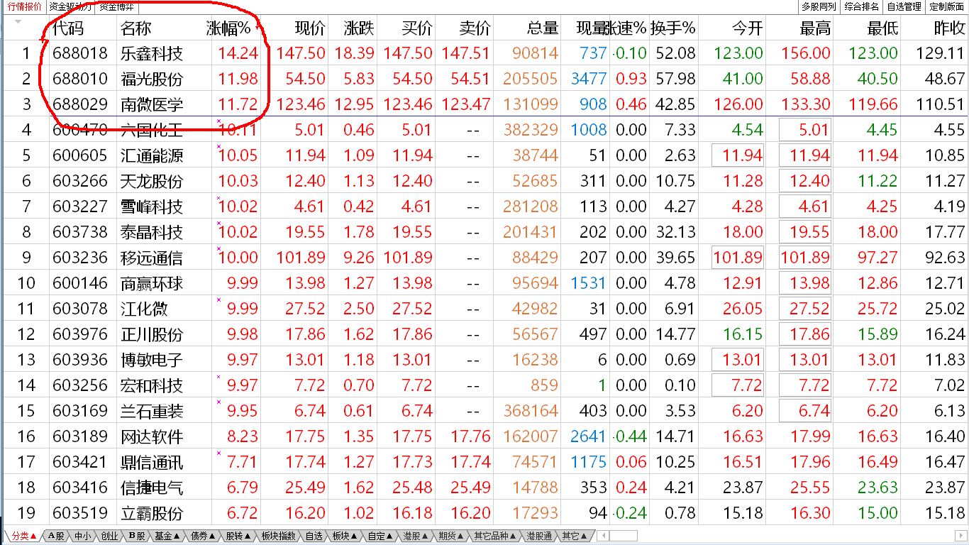The width and height of the screenshot is (969, 545).
Task: Expand the 股转 tab menu
Action: click(x=238, y=536)
